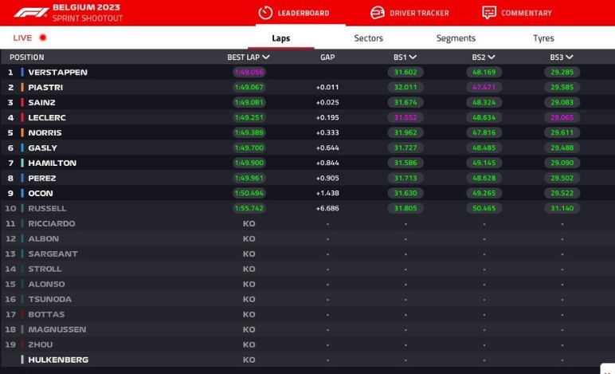Click the F1 logo
This screenshot has height=374, width=615.
[x=30, y=13]
